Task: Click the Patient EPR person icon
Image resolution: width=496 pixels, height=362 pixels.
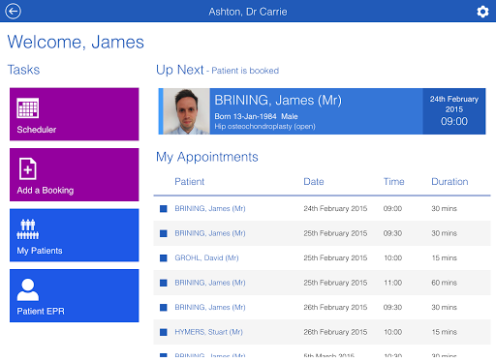Action: point(28,289)
